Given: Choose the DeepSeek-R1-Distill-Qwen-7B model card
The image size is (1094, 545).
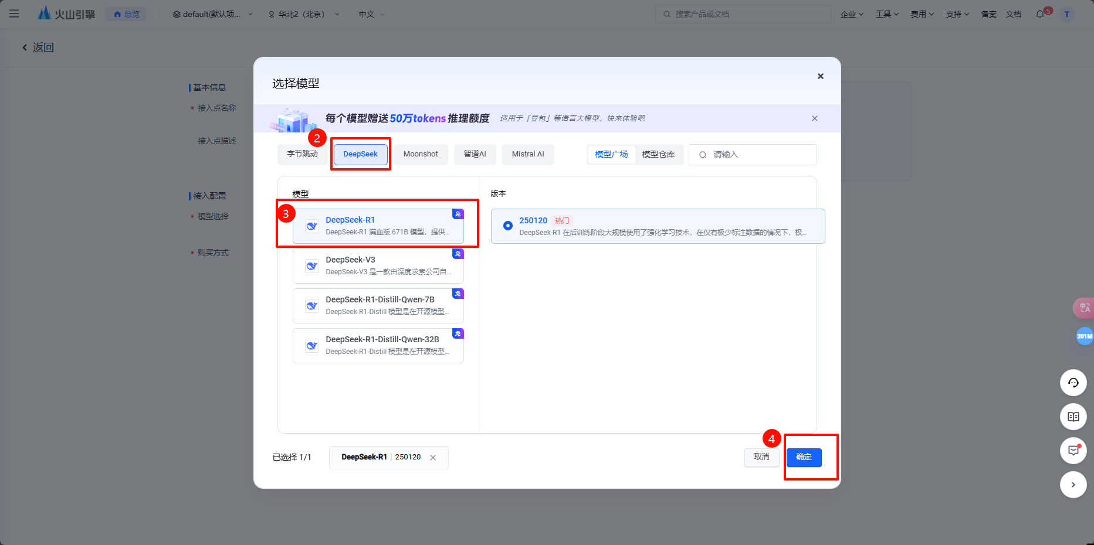Looking at the screenshot, I should pyautogui.click(x=378, y=306).
